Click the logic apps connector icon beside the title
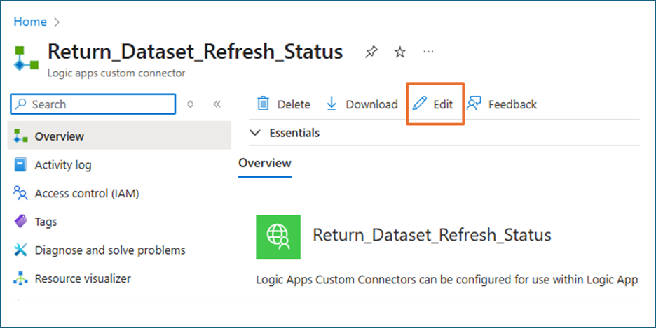 point(26,59)
